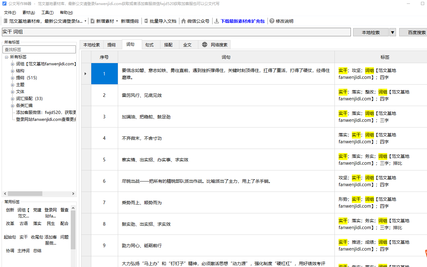
Task: Click the 下载最新素材库扩充包 link
Action: point(239,21)
